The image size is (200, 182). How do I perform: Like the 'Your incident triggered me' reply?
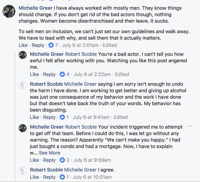click(x=34, y=160)
